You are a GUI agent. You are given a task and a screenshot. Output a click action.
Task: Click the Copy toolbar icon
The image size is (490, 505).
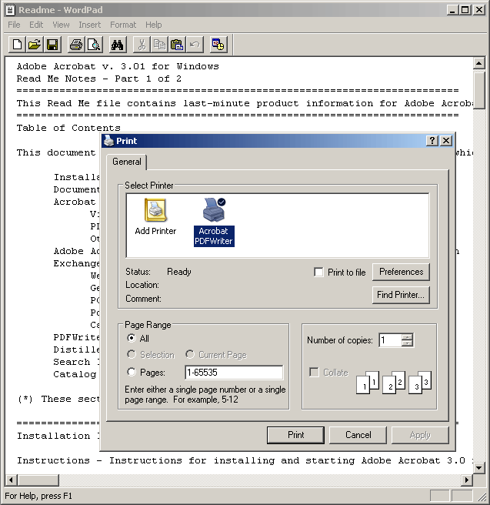click(159, 45)
